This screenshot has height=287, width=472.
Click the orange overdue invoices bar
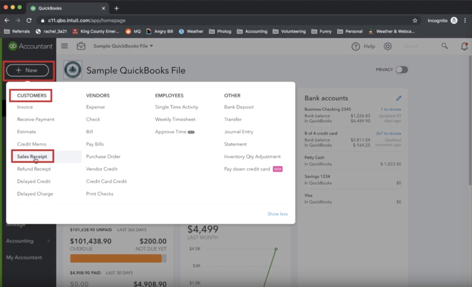point(116,258)
